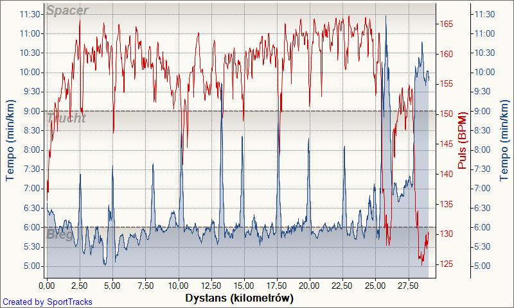514x308 pixels.
Task: Click the 5:00 label on right Tempo axis
Action: pyautogui.click(x=484, y=266)
